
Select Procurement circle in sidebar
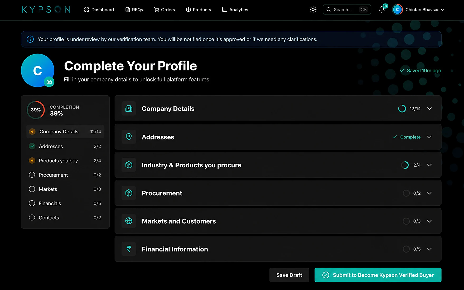coord(32,175)
